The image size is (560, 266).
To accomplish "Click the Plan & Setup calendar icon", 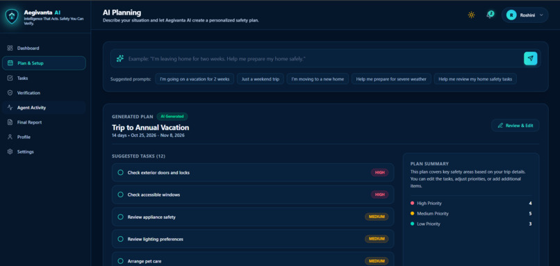I will click(10, 63).
